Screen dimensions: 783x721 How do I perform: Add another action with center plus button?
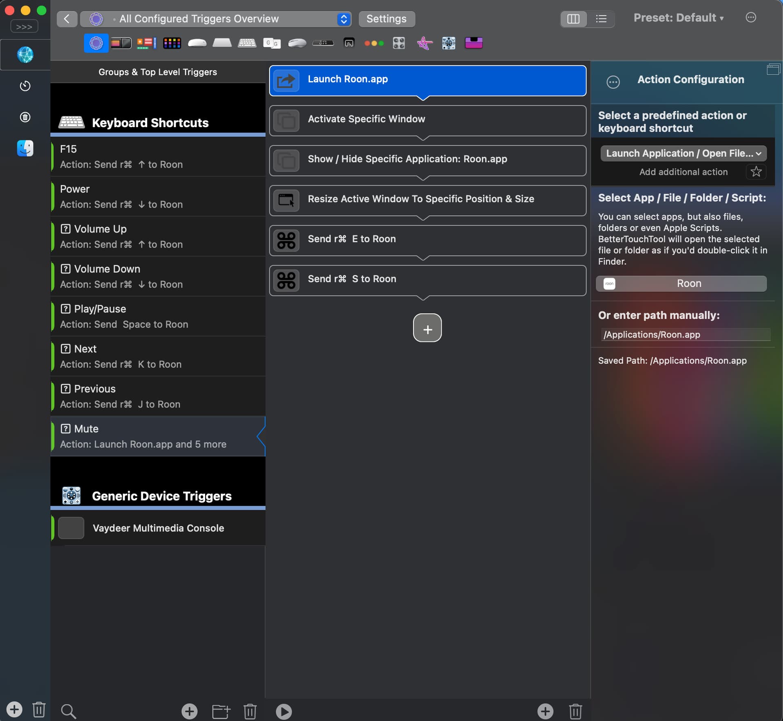[427, 328]
